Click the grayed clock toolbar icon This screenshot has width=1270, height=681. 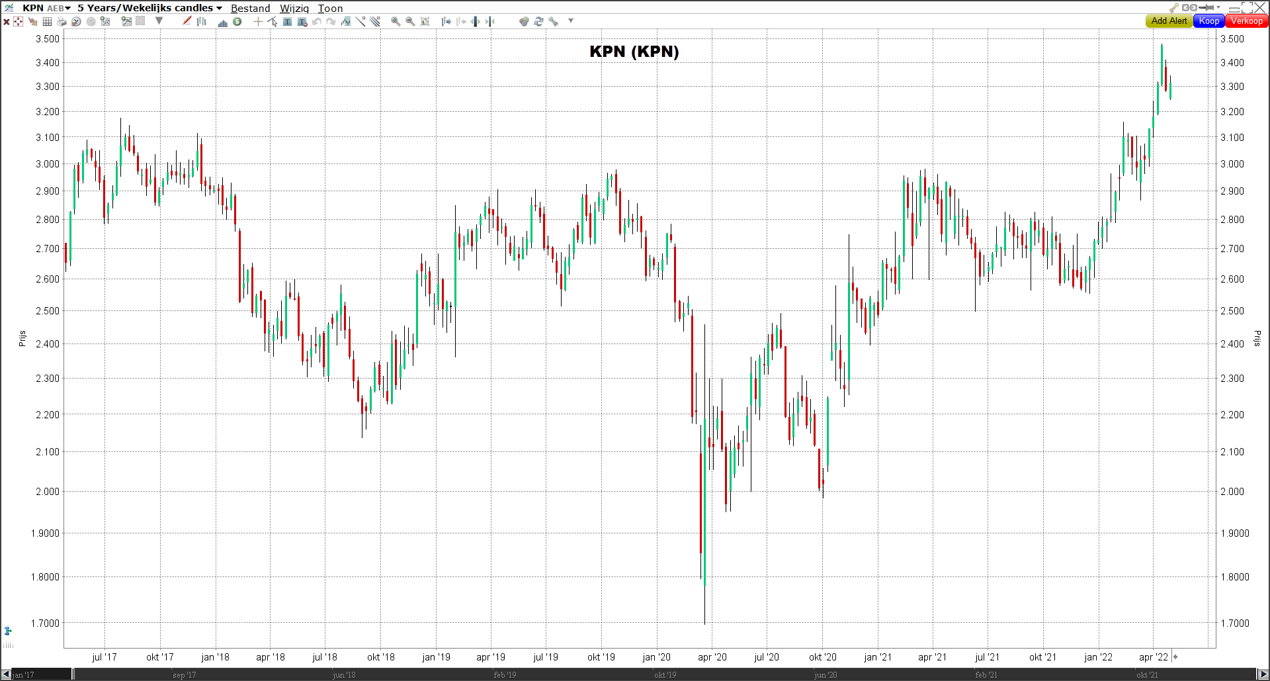coord(91,22)
